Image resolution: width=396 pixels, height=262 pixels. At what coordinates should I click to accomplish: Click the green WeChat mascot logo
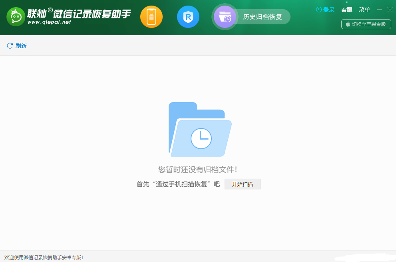16,17
